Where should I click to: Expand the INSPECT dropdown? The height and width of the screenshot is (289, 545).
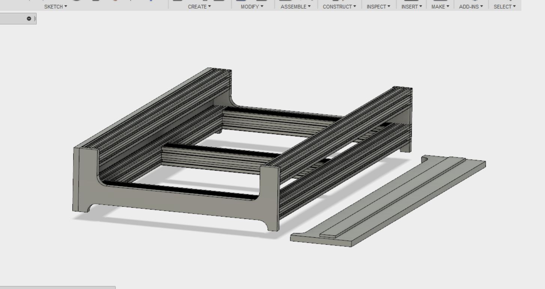click(x=378, y=6)
